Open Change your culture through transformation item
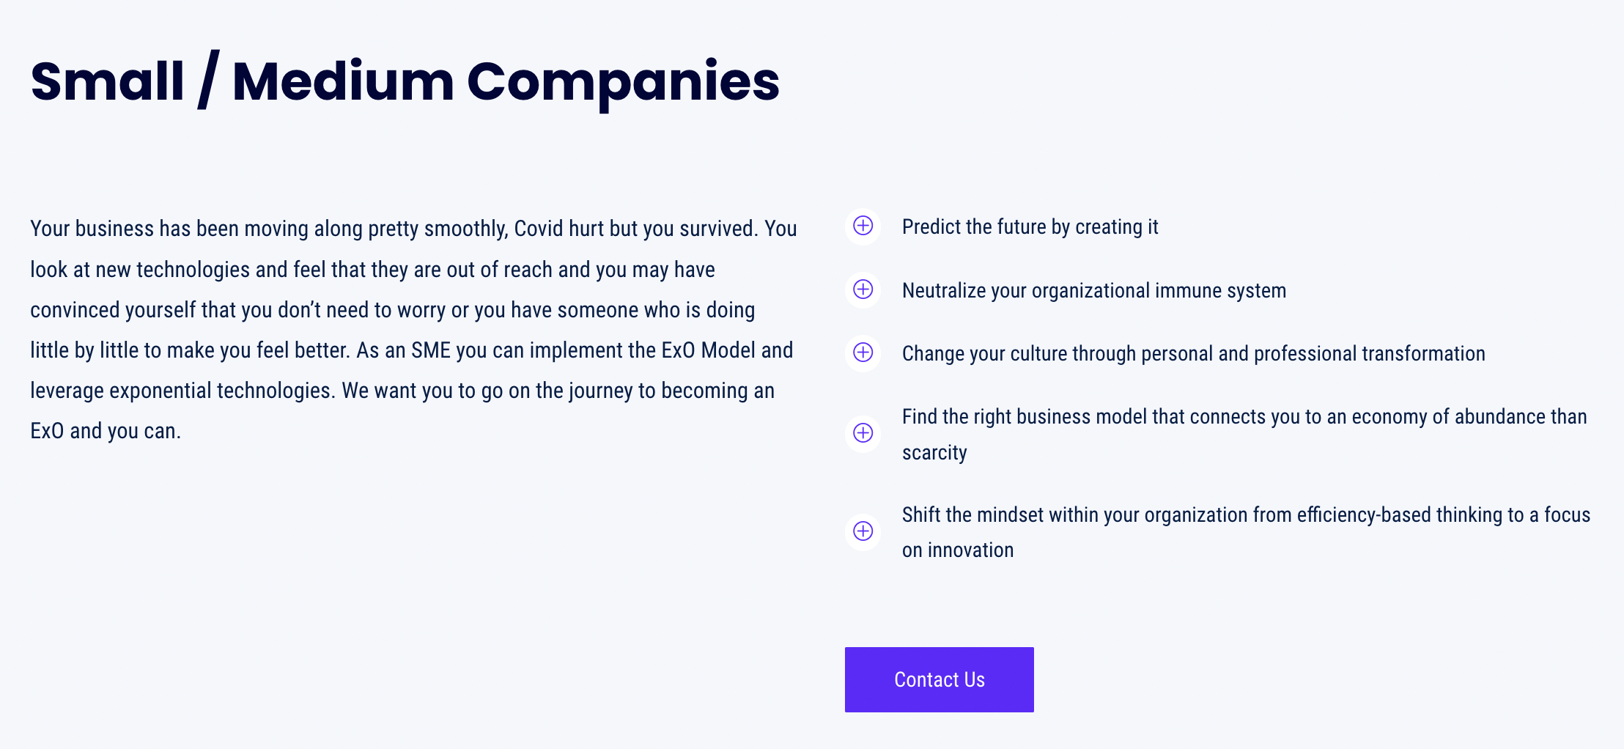Screen dimensions: 1624x749 coord(1193,354)
